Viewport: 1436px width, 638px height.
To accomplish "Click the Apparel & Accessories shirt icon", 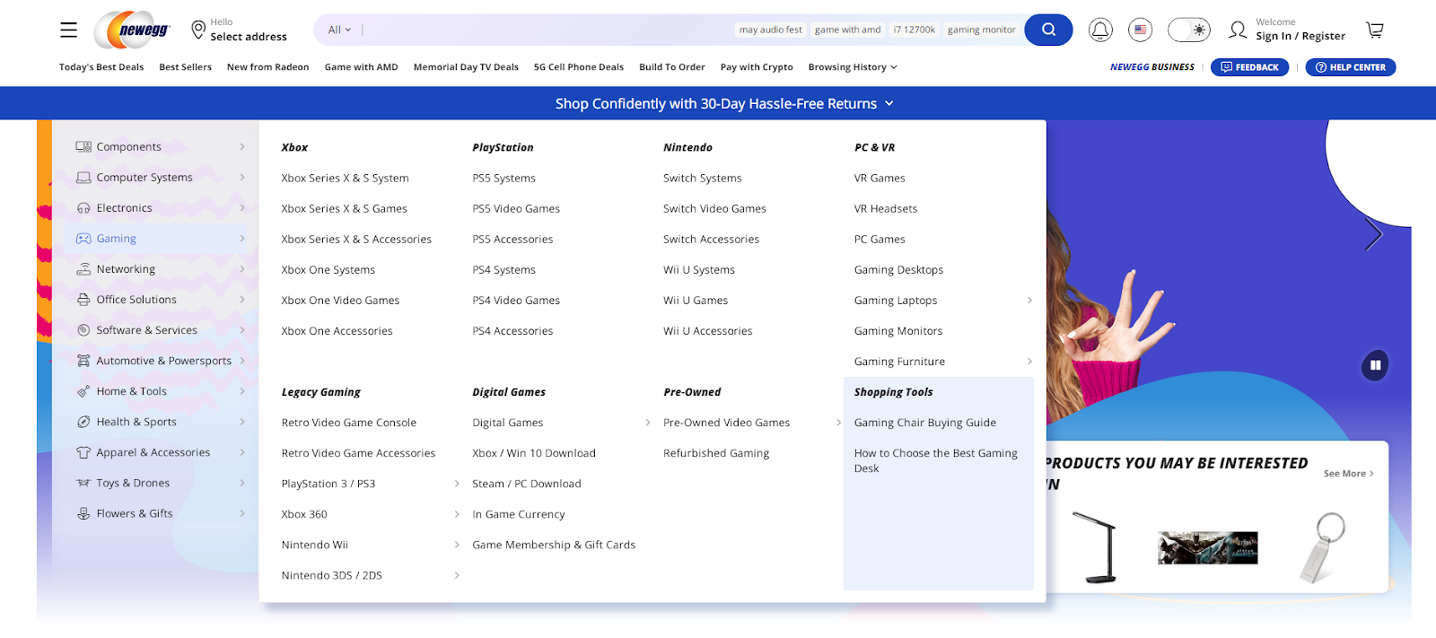I will [83, 452].
